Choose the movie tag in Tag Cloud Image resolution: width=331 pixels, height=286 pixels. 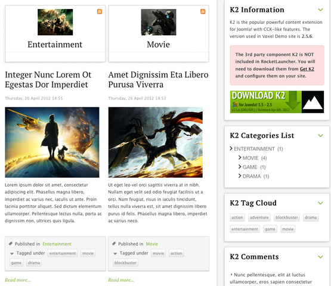(x=288, y=229)
